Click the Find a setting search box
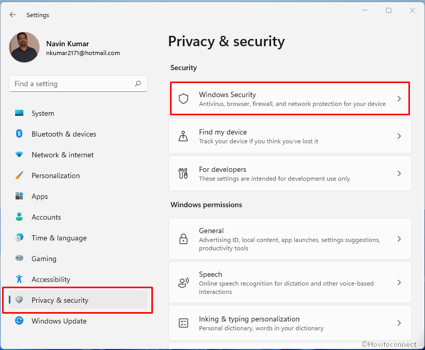 click(x=78, y=84)
